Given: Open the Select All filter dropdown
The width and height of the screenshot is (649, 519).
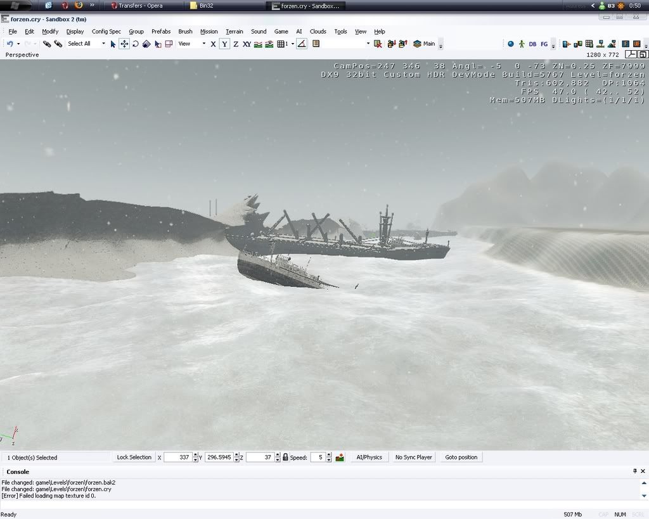Looking at the screenshot, I should point(86,44).
